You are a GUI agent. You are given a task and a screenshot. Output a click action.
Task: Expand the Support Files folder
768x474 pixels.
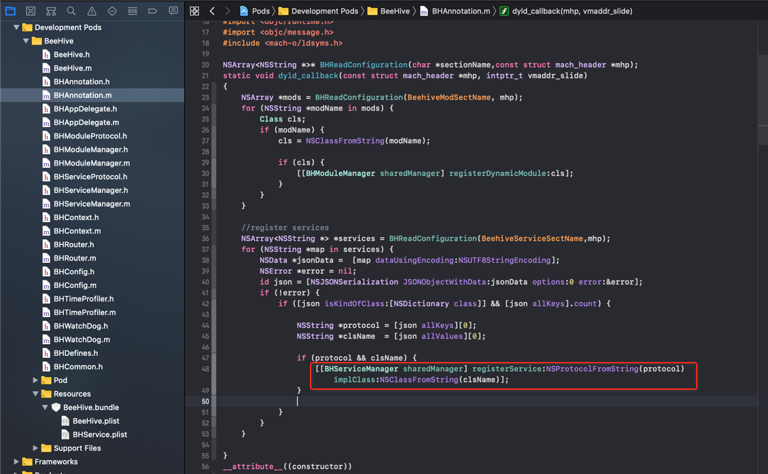[x=35, y=448]
